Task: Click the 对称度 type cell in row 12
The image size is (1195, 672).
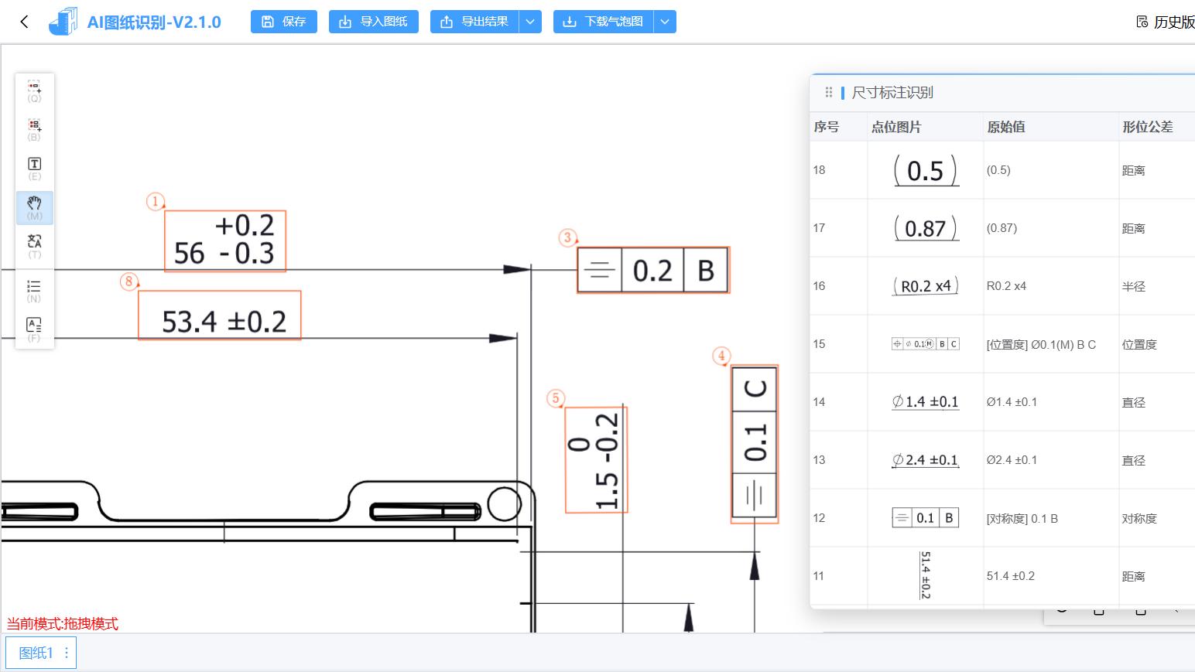Action: coord(1139,518)
